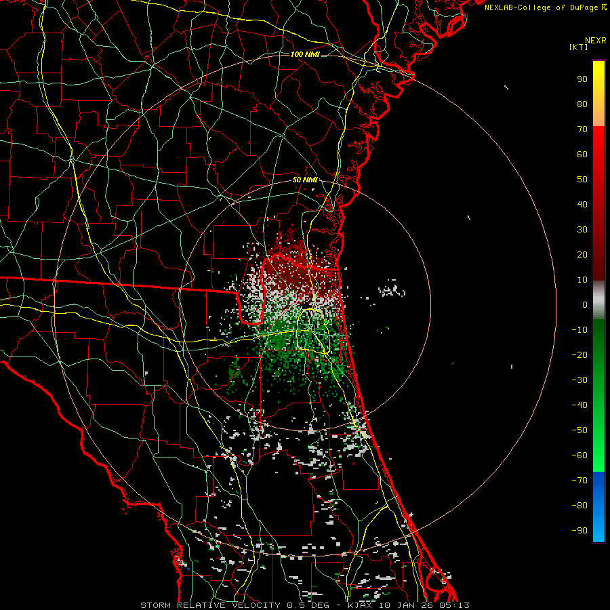Click the 100 NMI range ring label
This screenshot has width=610, height=610.
click(x=305, y=54)
